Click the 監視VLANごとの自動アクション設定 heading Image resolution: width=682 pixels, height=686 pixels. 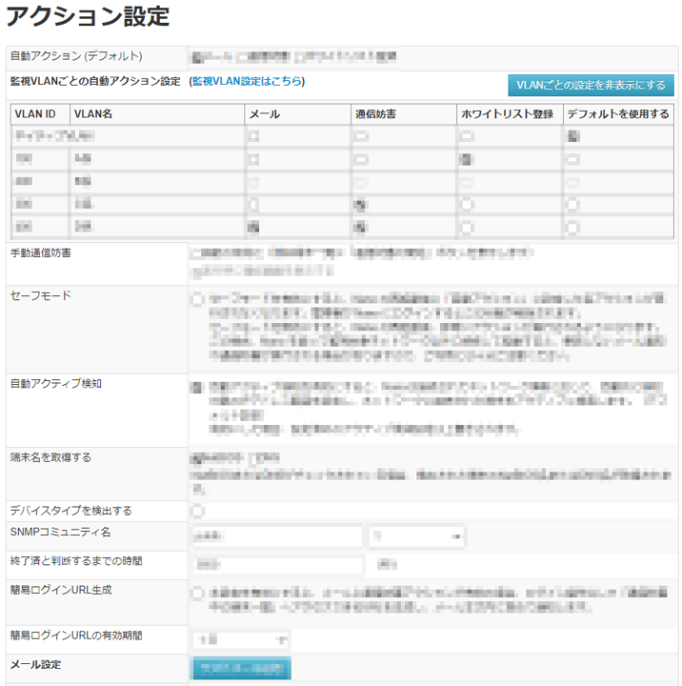(95, 81)
